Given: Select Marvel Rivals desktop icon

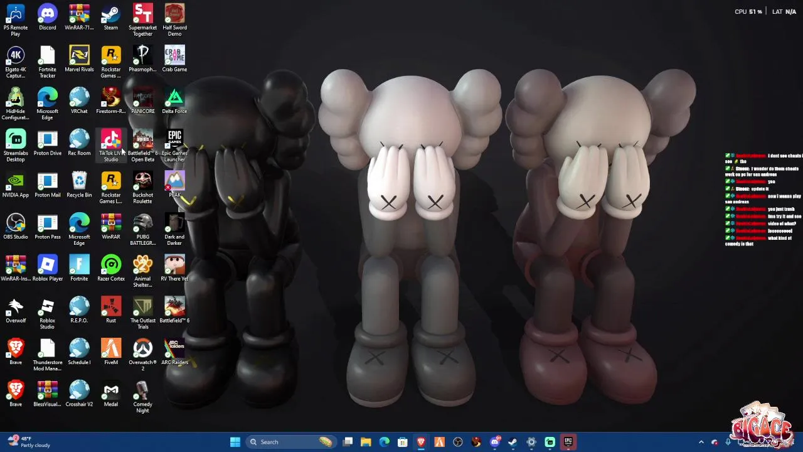Looking at the screenshot, I should (x=79, y=59).
